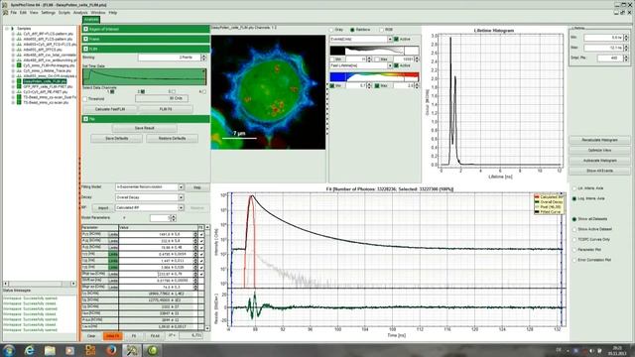Open Internet Explorer from taskbar
This screenshot has width=635, height=357.
pyautogui.click(x=29, y=350)
